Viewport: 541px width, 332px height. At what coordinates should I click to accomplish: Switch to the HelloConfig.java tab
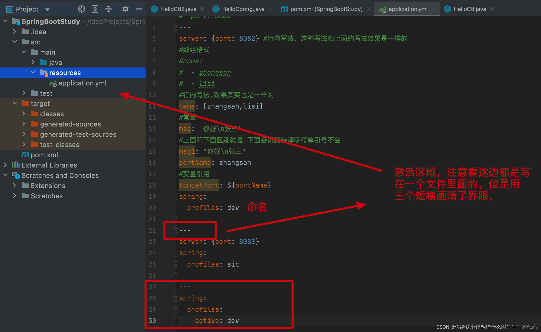[x=243, y=9]
